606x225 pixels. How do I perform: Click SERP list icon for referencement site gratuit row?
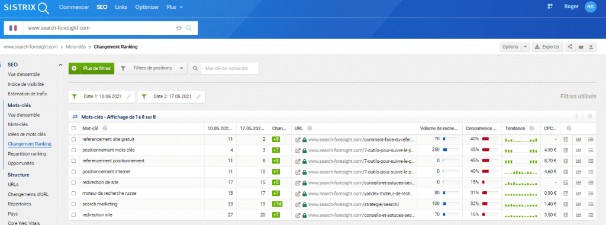[x=566, y=140]
